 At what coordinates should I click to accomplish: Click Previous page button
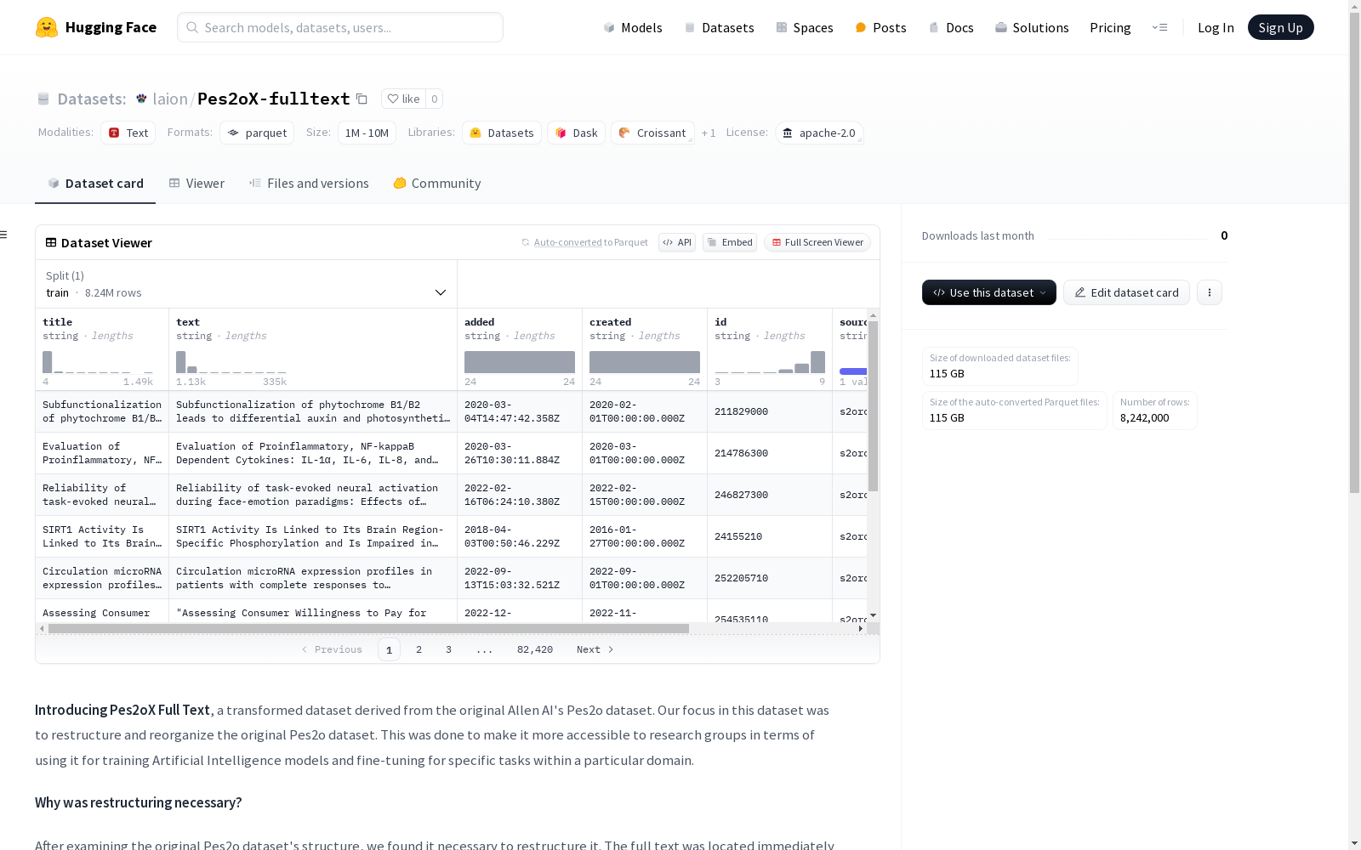[x=332, y=649]
